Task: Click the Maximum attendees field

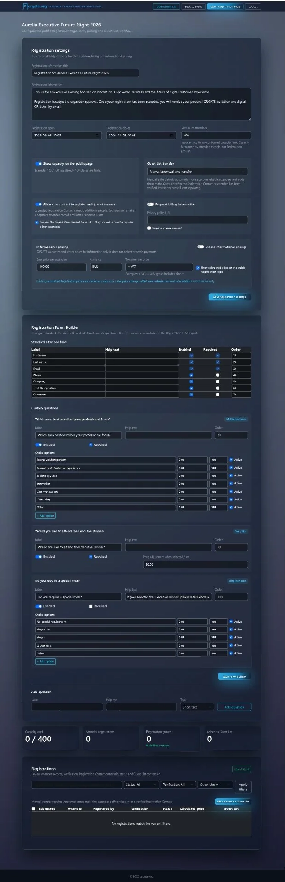Action: [x=216, y=136]
